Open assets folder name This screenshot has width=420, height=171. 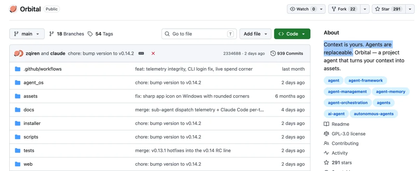pos(31,96)
